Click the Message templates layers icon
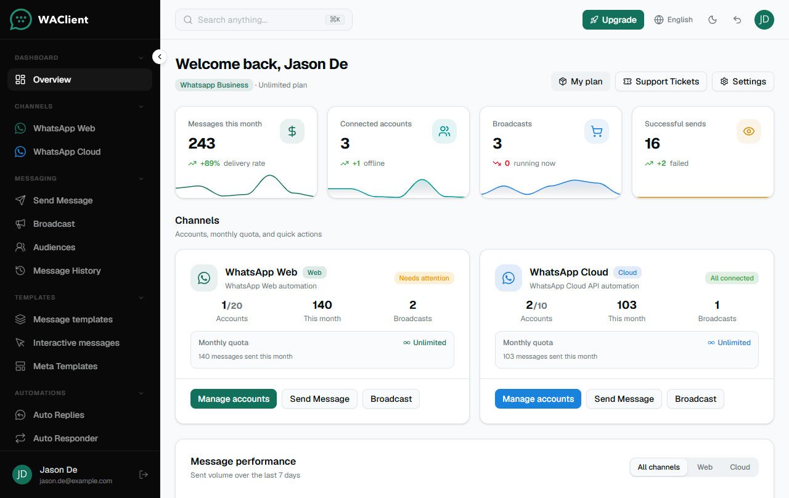The image size is (789, 498). coord(20,319)
